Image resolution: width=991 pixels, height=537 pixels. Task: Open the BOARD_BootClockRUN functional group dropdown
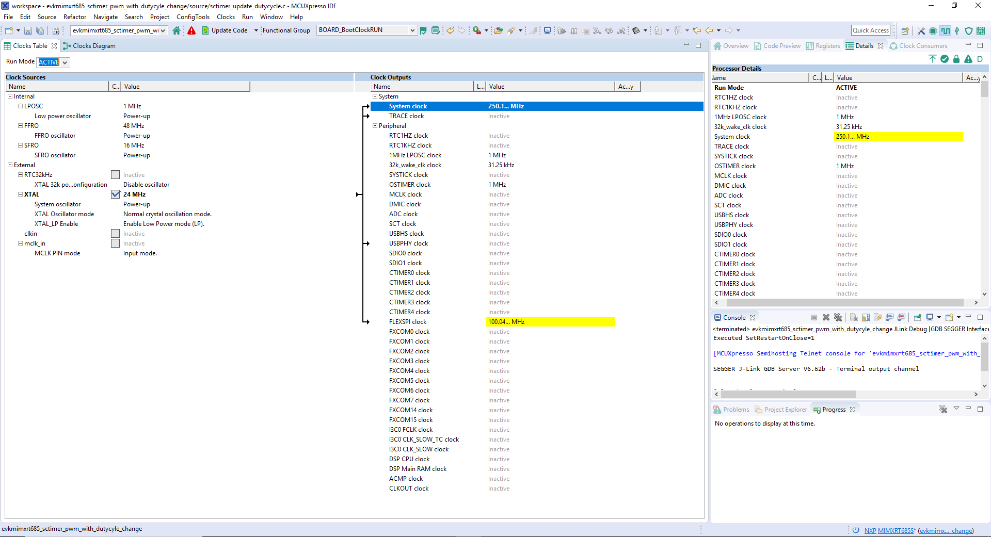pos(412,30)
